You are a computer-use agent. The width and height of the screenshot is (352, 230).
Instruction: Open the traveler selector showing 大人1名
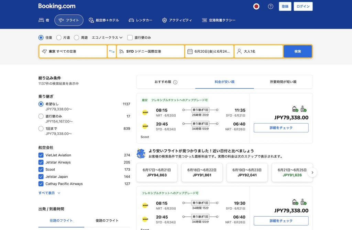coord(258,51)
